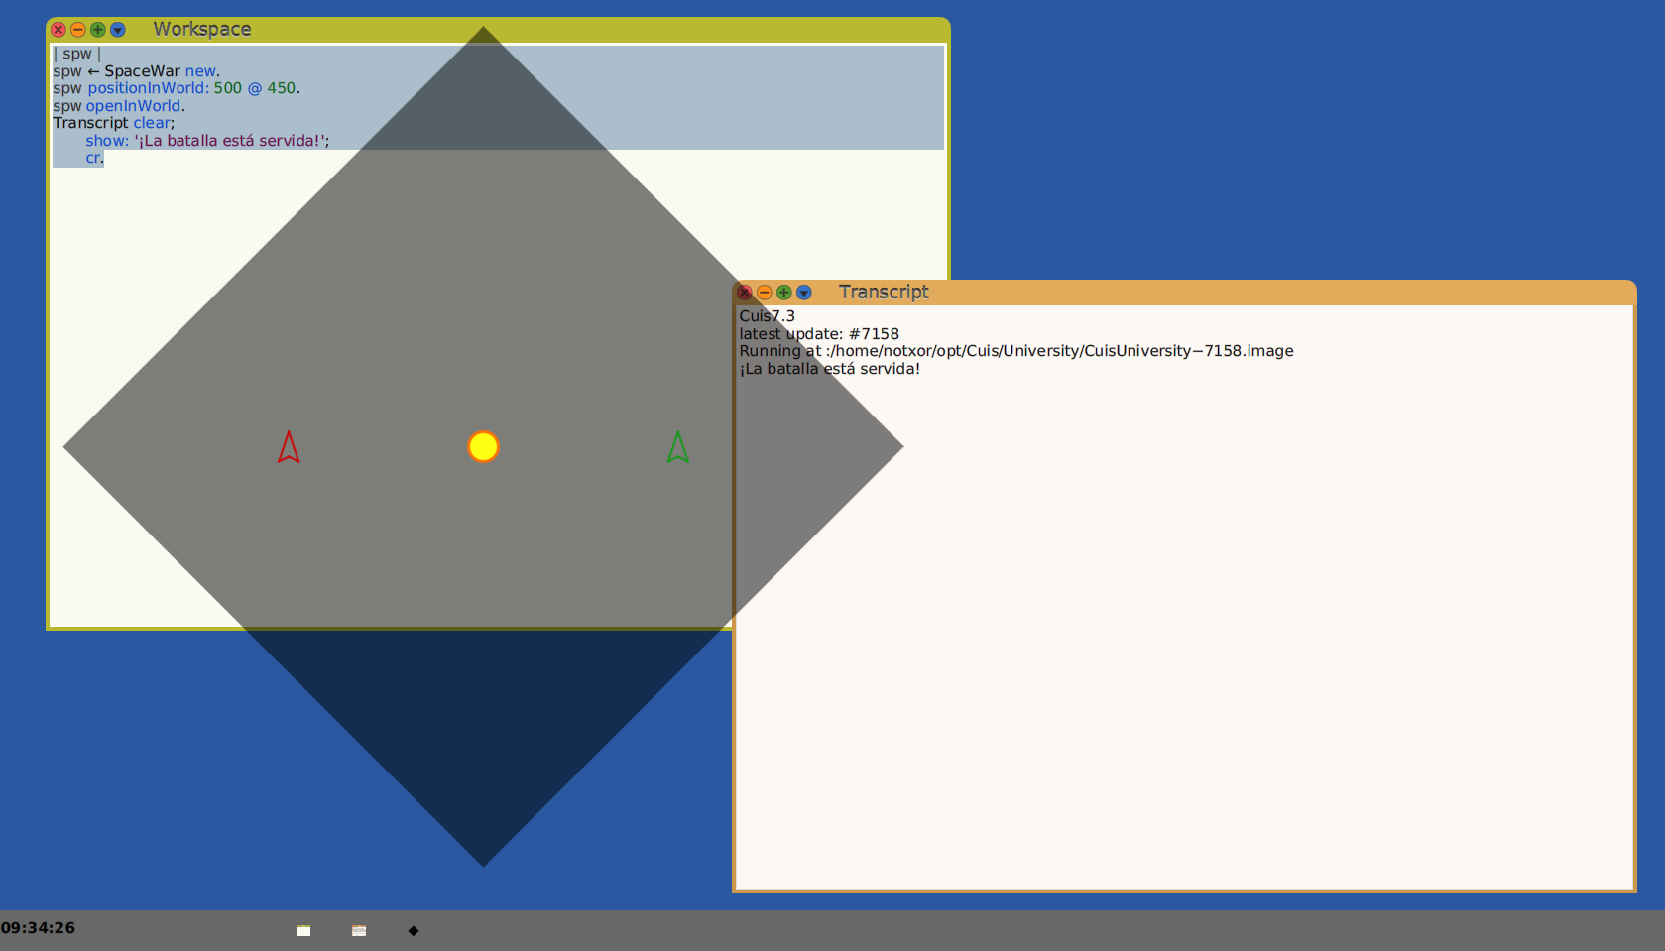Click the taskbar clock display
The image size is (1665, 951).
pyautogui.click(x=39, y=928)
